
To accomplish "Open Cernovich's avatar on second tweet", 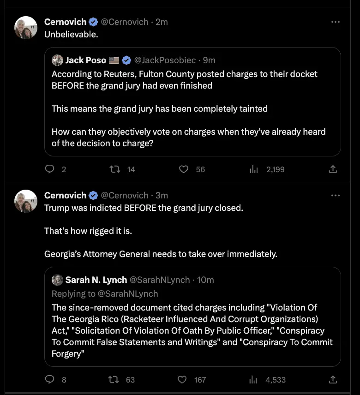I will point(26,201).
